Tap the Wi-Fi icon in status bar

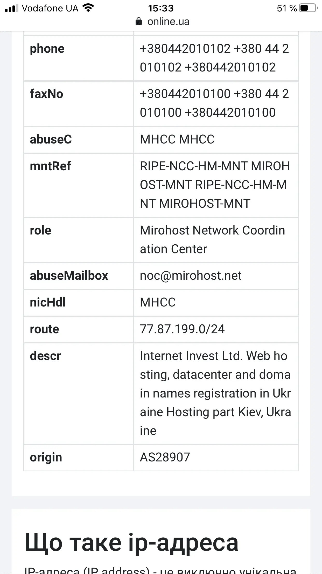pos(88,8)
